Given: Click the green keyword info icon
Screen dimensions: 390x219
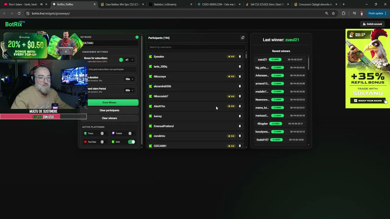Looking at the screenshot, I should pos(137,37).
